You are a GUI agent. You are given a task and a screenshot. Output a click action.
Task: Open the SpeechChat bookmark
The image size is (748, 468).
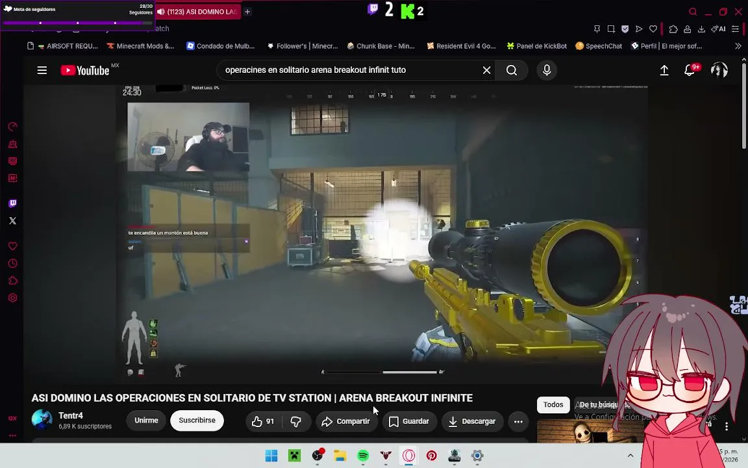click(x=599, y=46)
